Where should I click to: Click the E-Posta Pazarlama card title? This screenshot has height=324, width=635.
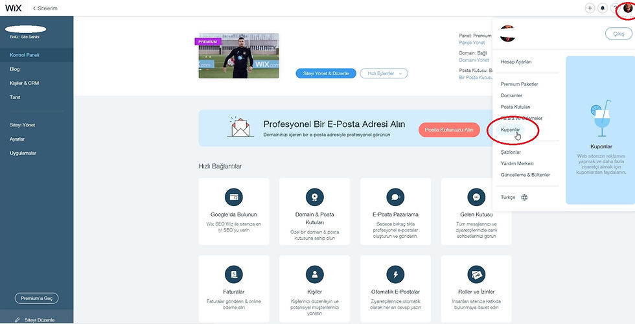coord(395,214)
